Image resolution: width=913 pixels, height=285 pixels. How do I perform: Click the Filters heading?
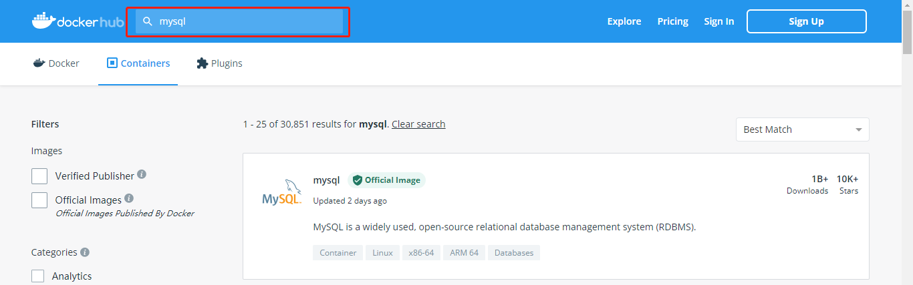(x=45, y=124)
